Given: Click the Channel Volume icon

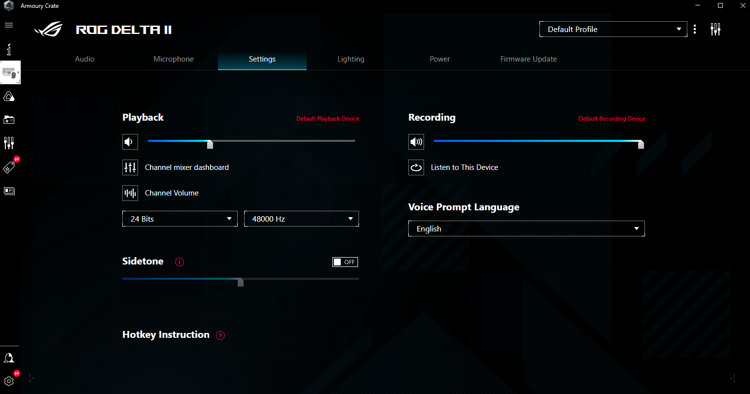Looking at the screenshot, I should [130, 193].
